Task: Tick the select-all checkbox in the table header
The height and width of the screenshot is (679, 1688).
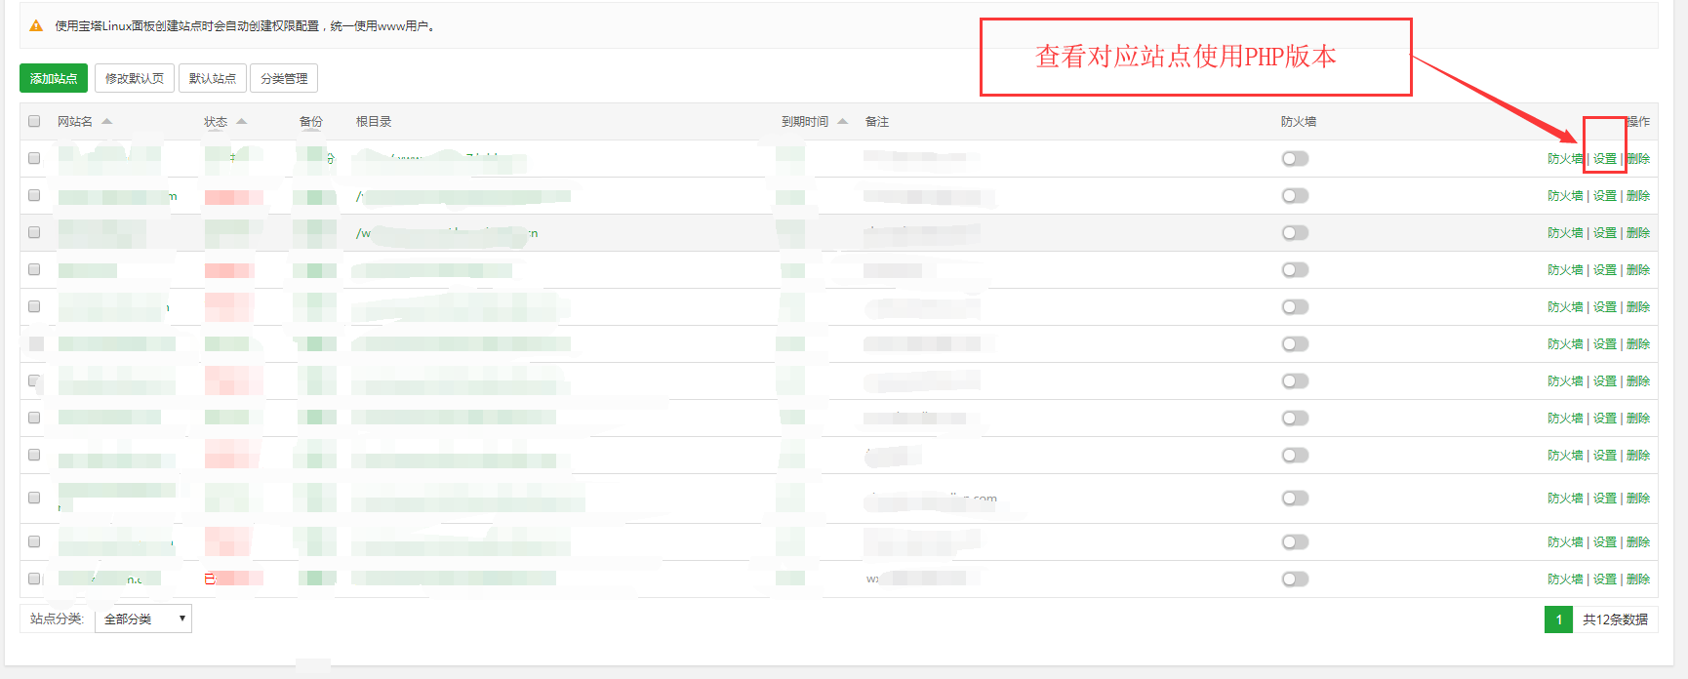Action: [x=34, y=122]
